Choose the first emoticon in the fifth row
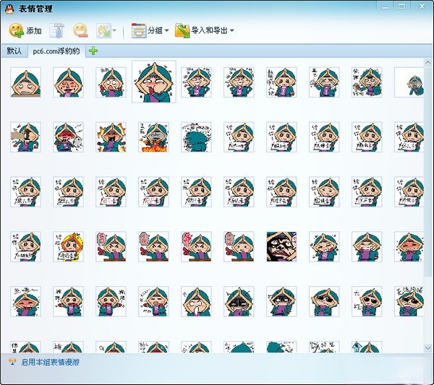The height and width of the screenshot is (385, 434). click(25, 301)
